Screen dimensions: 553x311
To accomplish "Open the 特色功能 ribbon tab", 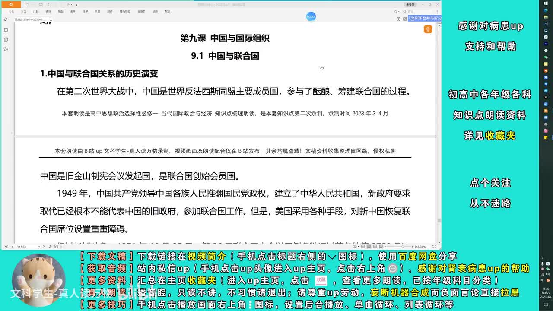I will [125, 12].
